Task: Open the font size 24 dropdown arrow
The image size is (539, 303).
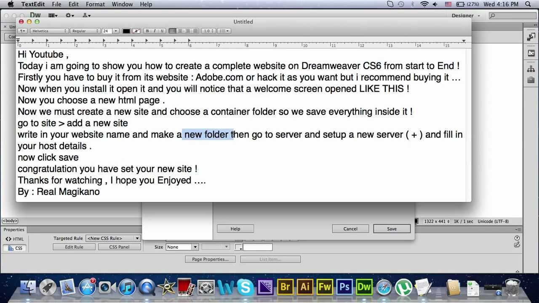Action: 115,31
